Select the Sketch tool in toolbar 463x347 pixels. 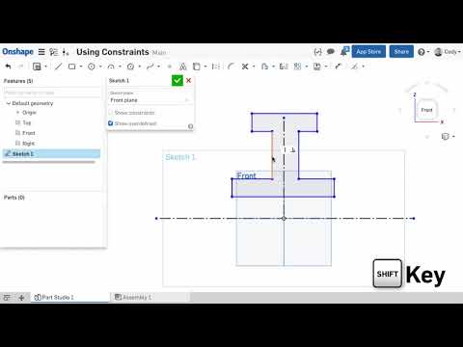tap(37, 67)
